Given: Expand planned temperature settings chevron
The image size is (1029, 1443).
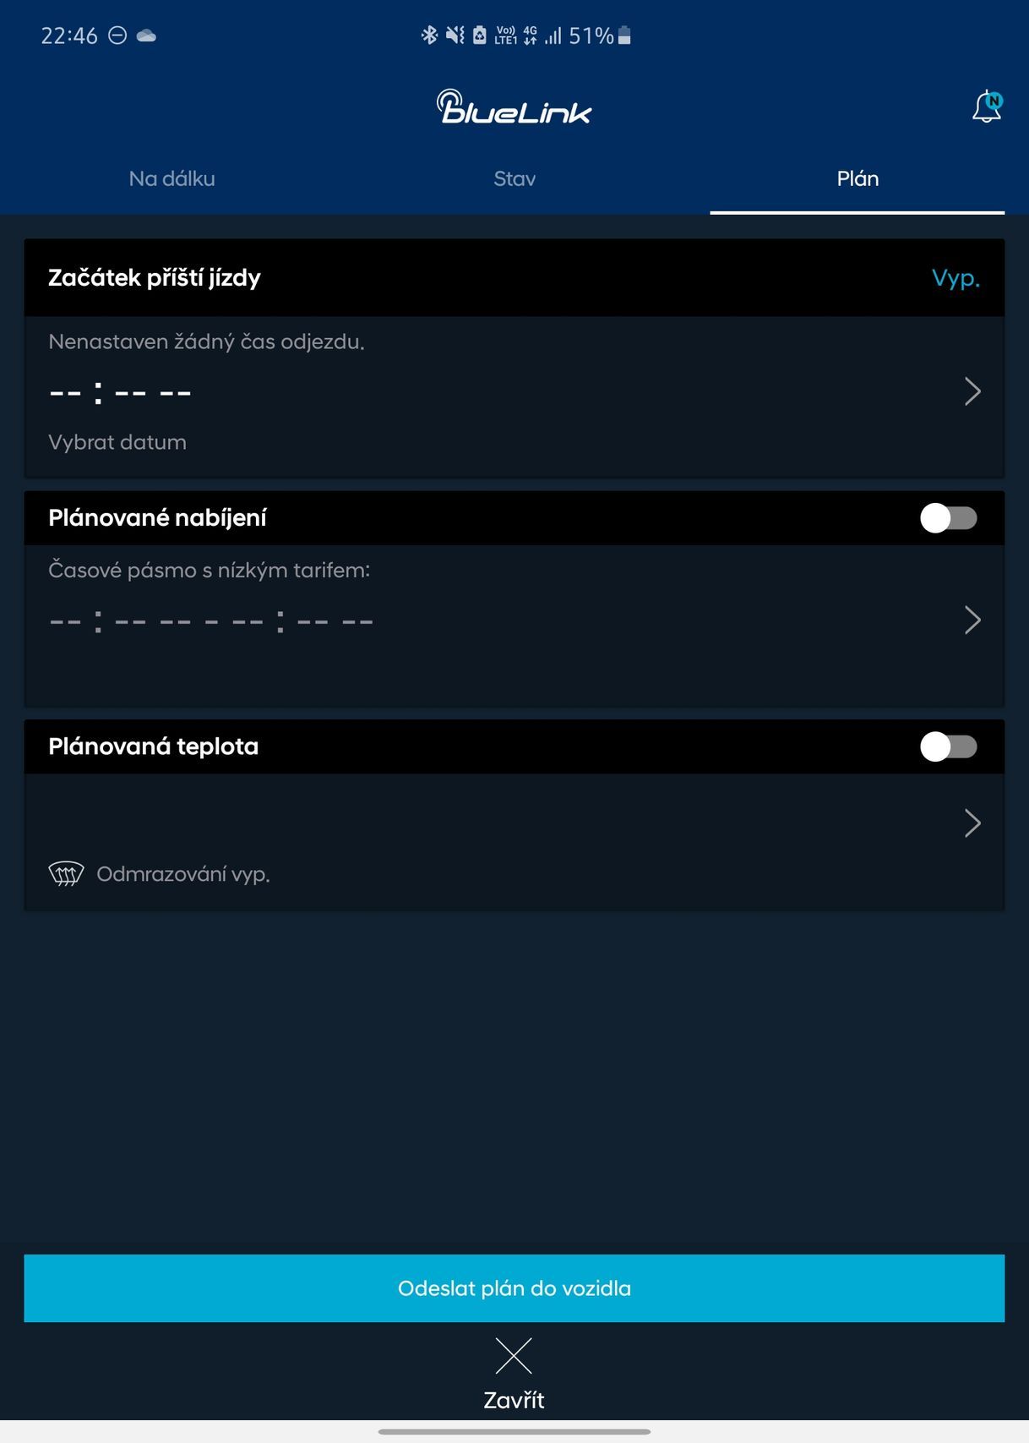Looking at the screenshot, I should coord(972,823).
